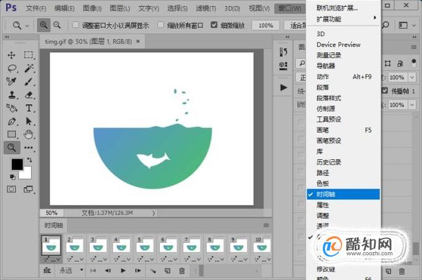Open the extra tools ellipsis
This screenshot has height=280, width=422.
point(28,147)
